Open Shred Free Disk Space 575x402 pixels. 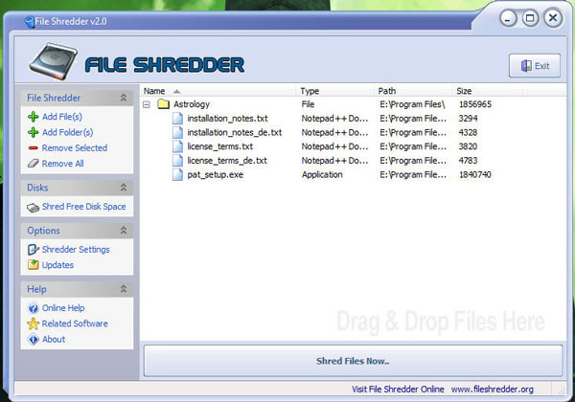(x=83, y=207)
